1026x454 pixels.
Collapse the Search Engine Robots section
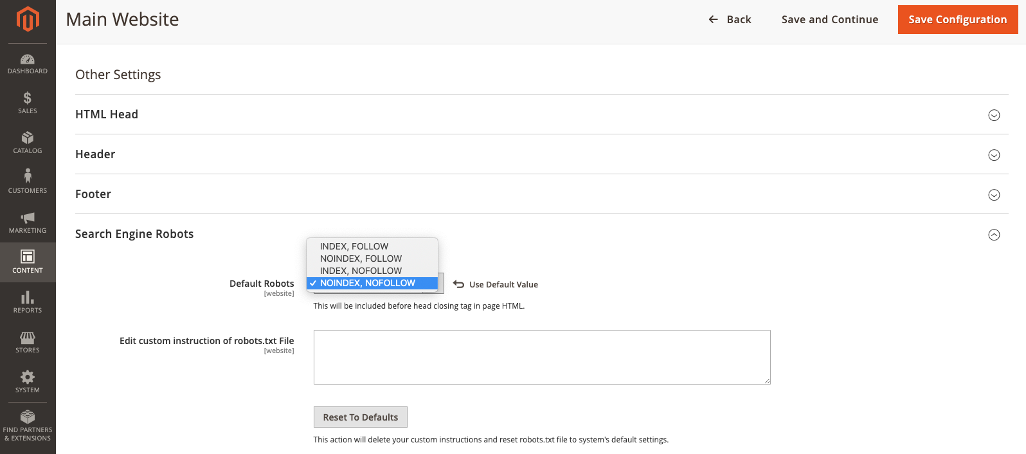click(x=993, y=235)
